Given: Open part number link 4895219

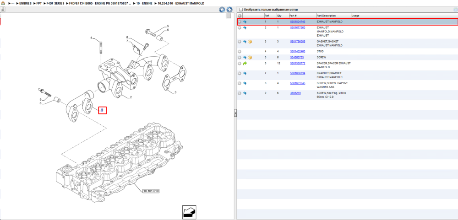Looking at the screenshot, I should click(295, 93).
